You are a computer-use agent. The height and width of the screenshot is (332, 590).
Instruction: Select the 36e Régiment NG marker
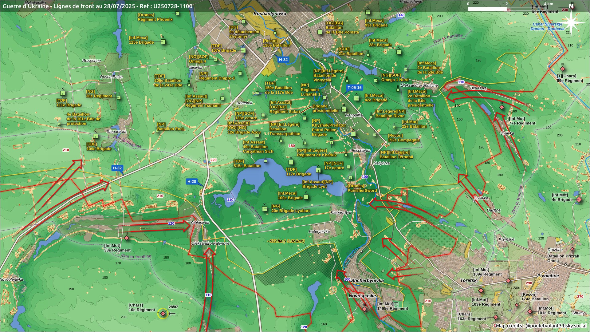pyautogui.click(x=119, y=98)
